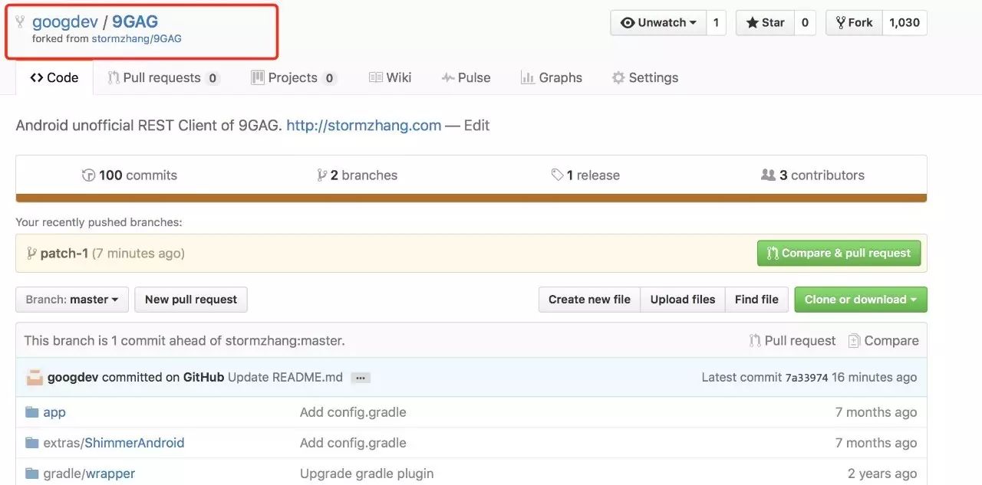This screenshot has height=485, width=982.
Task: Click the Find file button
Action: click(756, 300)
